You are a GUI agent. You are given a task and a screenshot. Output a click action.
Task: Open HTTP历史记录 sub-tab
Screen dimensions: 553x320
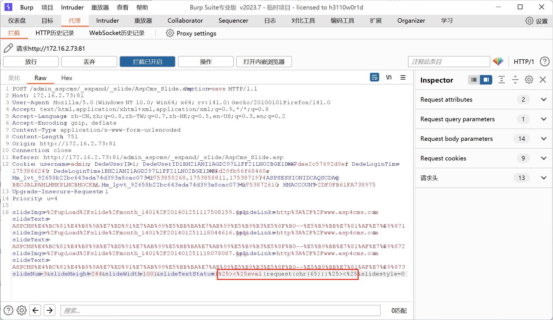tap(55, 33)
